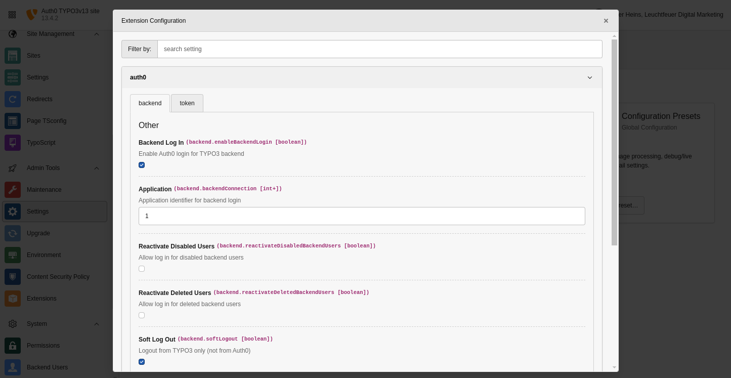Open the Redirects module icon
The height and width of the screenshot is (378, 731).
(13, 99)
